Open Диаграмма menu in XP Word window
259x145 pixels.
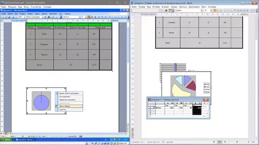click(x=53, y=14)
